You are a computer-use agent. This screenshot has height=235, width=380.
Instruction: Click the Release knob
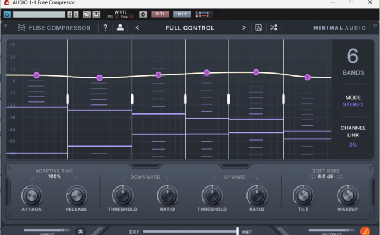point(77,195)
